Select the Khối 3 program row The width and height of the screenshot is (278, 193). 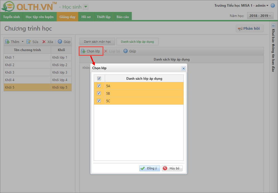(38, 72)
